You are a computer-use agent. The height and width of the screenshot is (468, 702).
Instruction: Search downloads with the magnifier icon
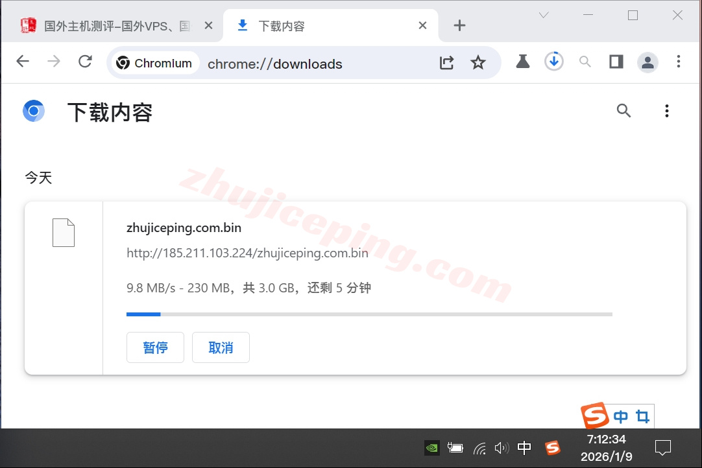pos(623,111)
